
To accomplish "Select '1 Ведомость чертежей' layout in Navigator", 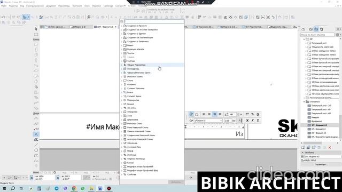I will pos(322,47).
